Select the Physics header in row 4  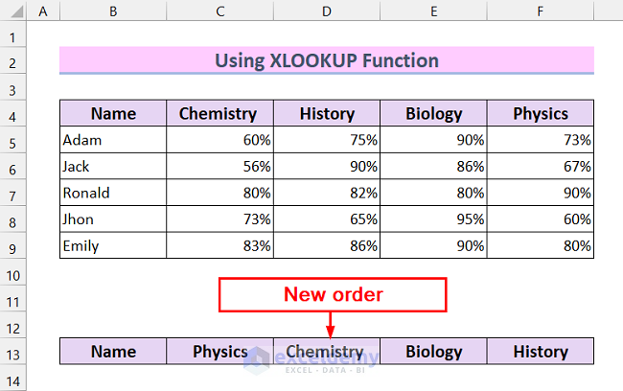(540, 113)
